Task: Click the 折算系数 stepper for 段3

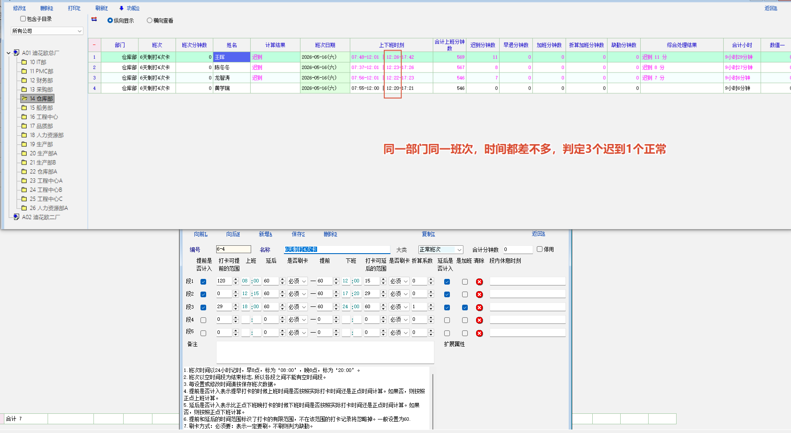Action: (x=431, y=307)
